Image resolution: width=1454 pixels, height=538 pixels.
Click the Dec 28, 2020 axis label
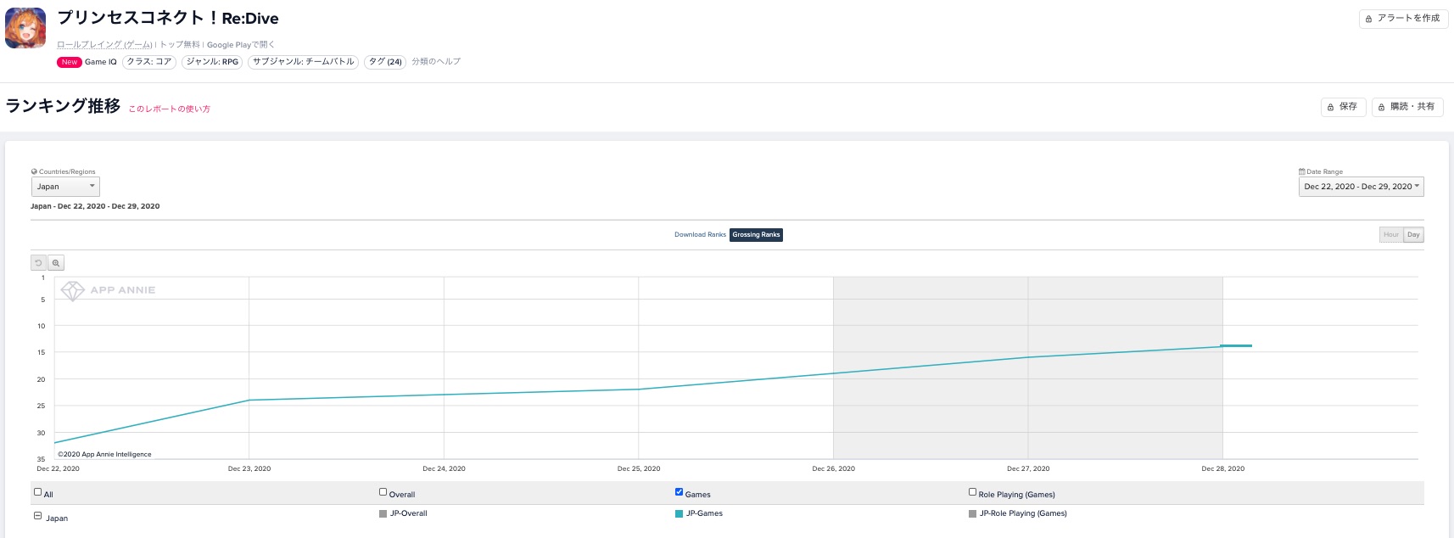(1222, 468)
